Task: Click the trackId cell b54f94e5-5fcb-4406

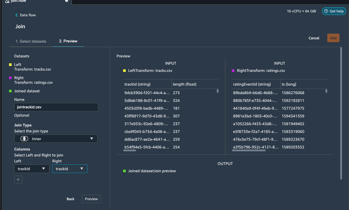Action: 147,147
